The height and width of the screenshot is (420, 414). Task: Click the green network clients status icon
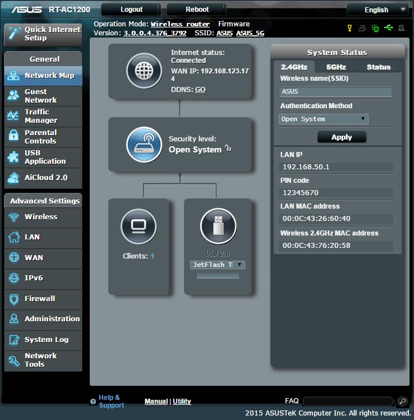tap(375, 28)
